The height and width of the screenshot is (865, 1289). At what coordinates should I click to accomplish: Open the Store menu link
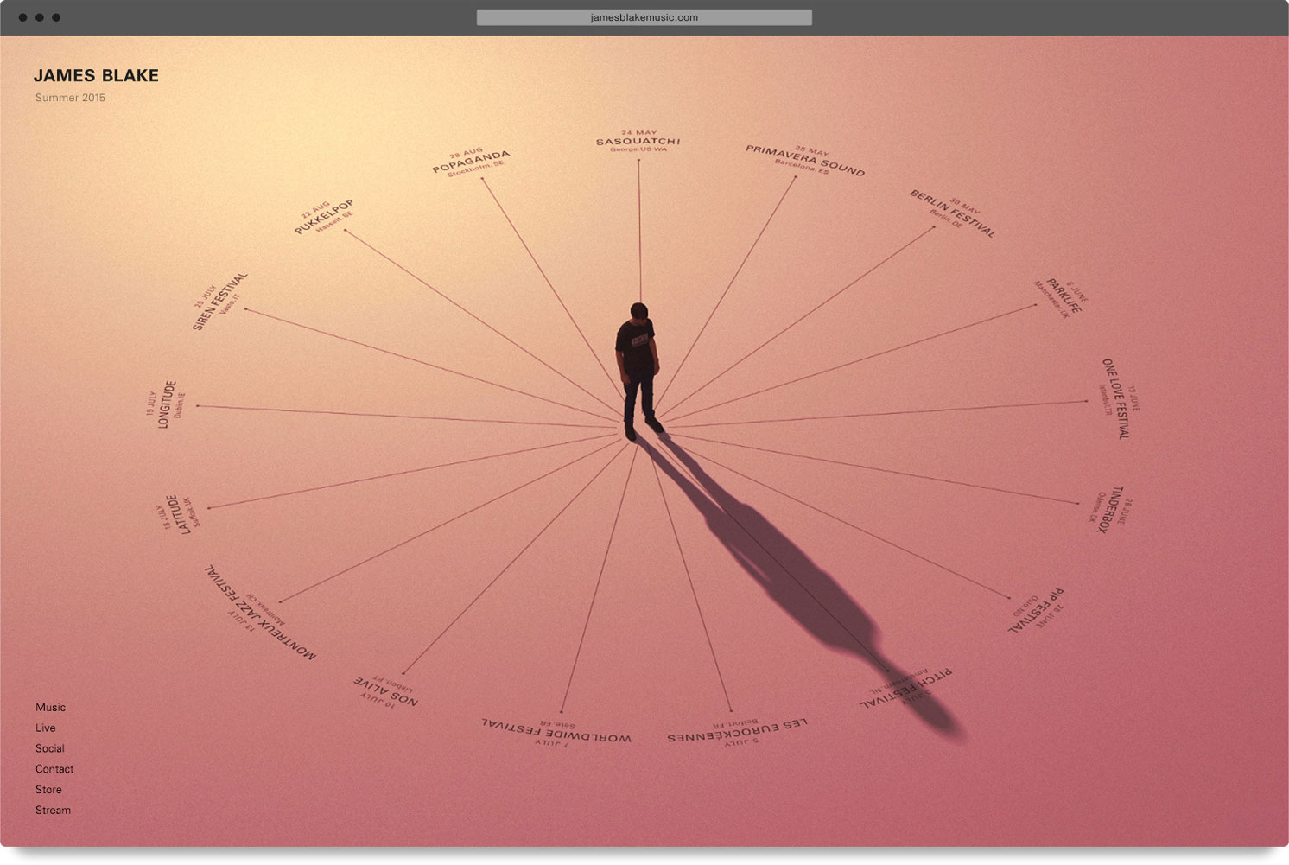coord(48,790)
